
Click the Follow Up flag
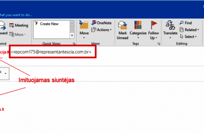154,30
